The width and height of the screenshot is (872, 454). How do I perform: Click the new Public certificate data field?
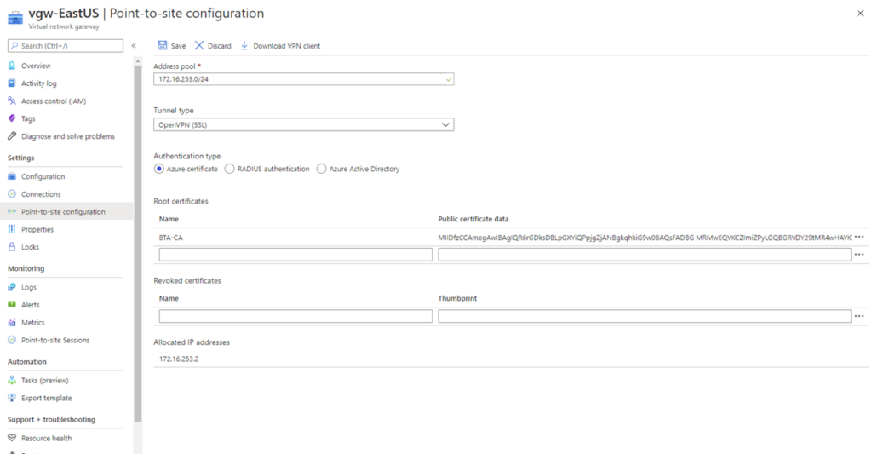click(645, 255)
